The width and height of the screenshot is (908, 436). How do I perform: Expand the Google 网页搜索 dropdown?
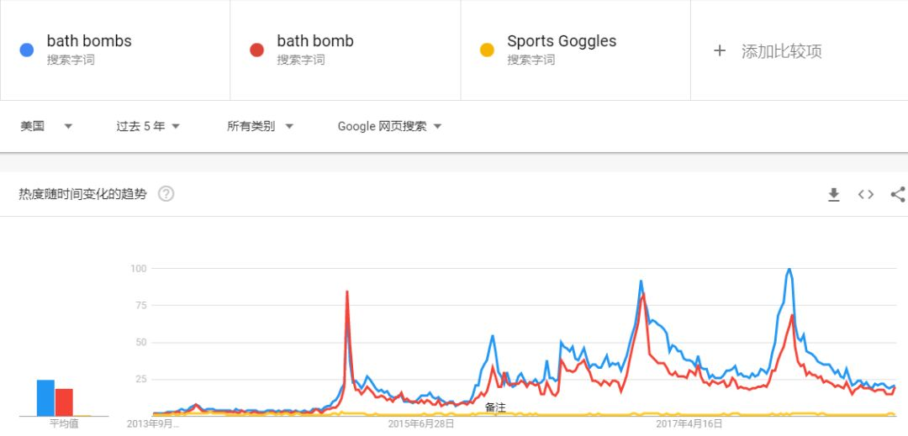[x=390, y=126]
